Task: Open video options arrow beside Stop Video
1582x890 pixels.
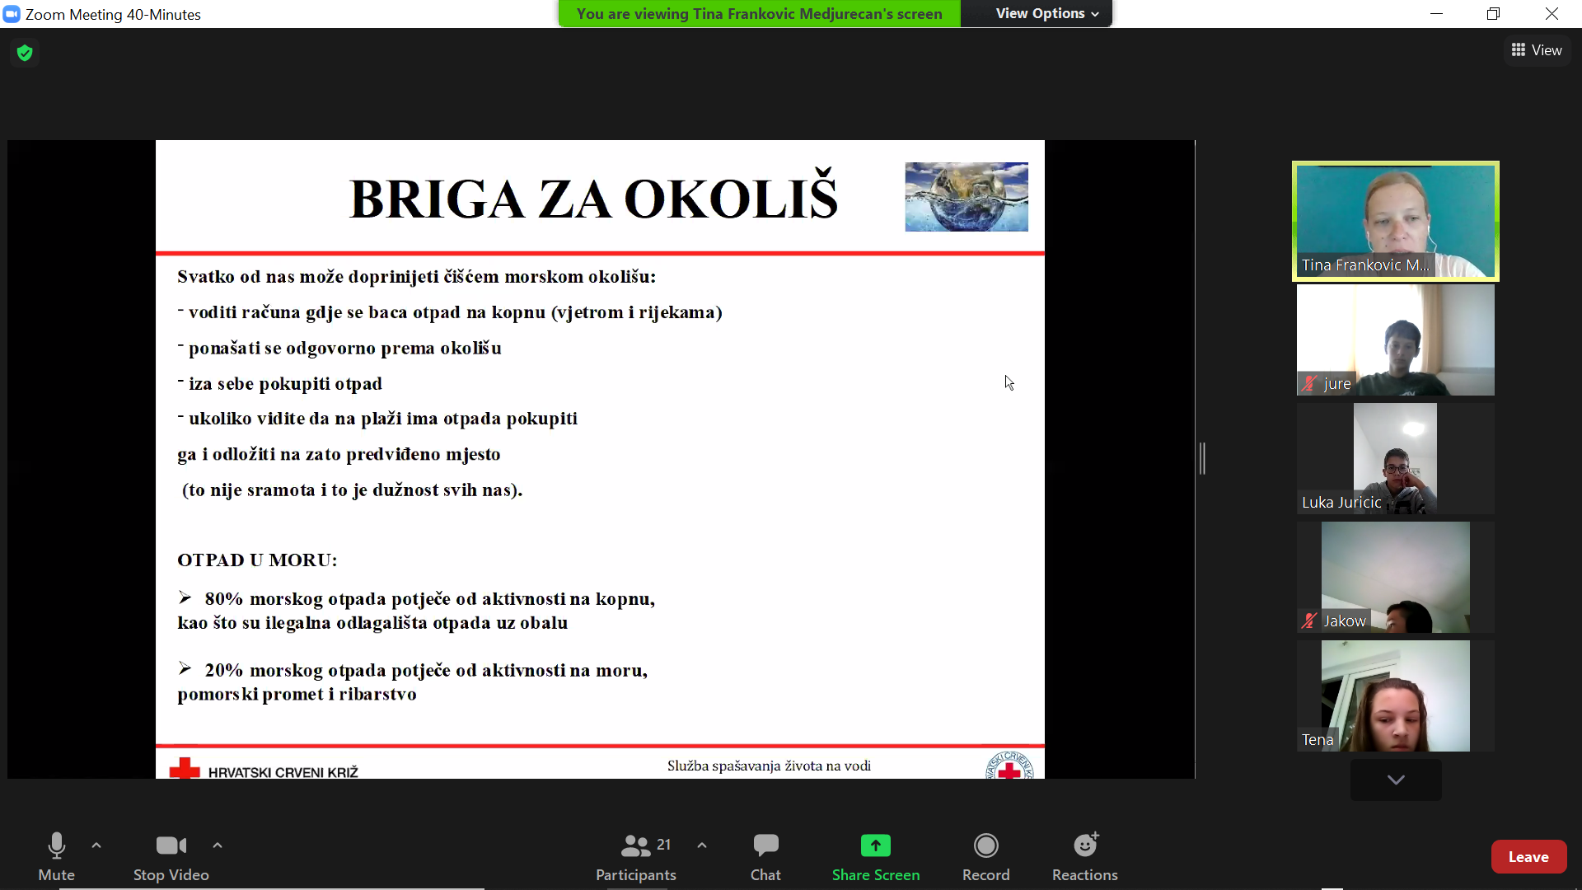Action: (218, 845)
